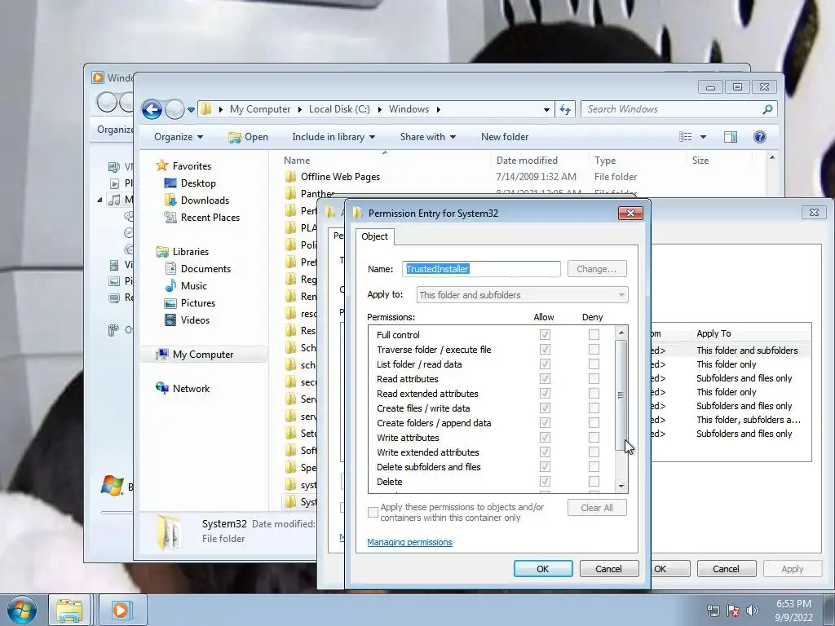
Task: Click the Panther folder icon
Action: click(x=291, y=193)
